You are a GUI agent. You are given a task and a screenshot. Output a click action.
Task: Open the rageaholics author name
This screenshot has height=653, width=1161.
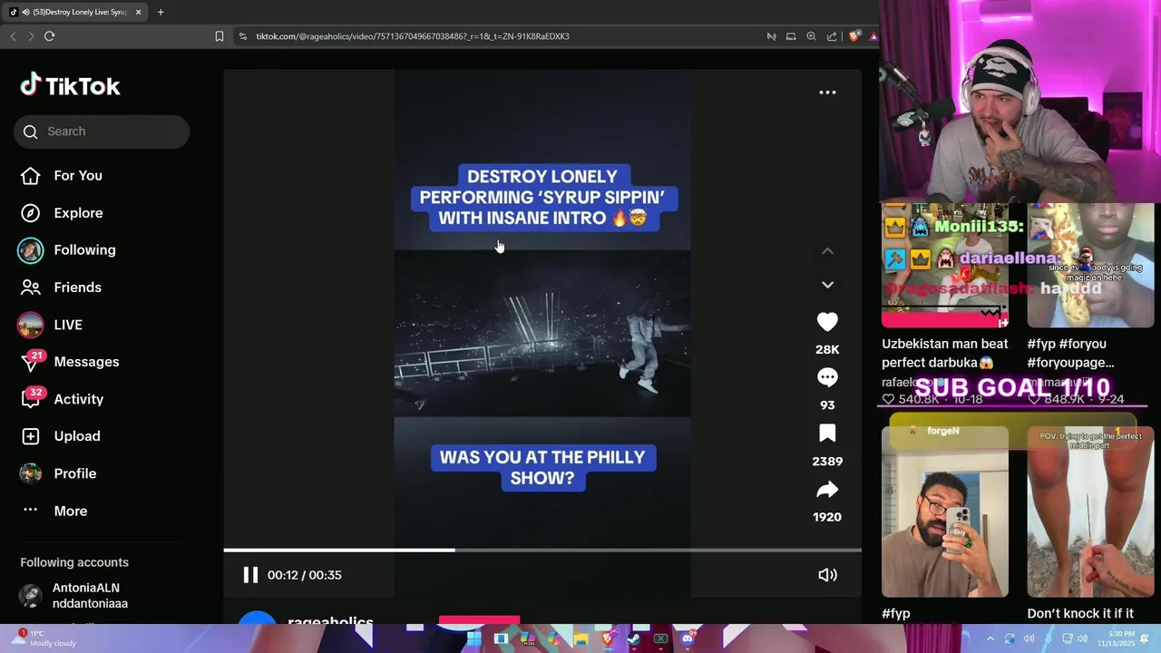pyautogui.click(x=330, y=622)
